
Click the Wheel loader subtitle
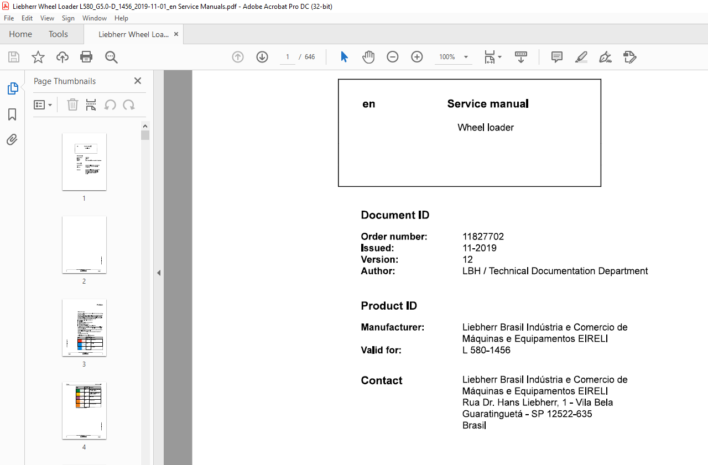tap(486, 127)
